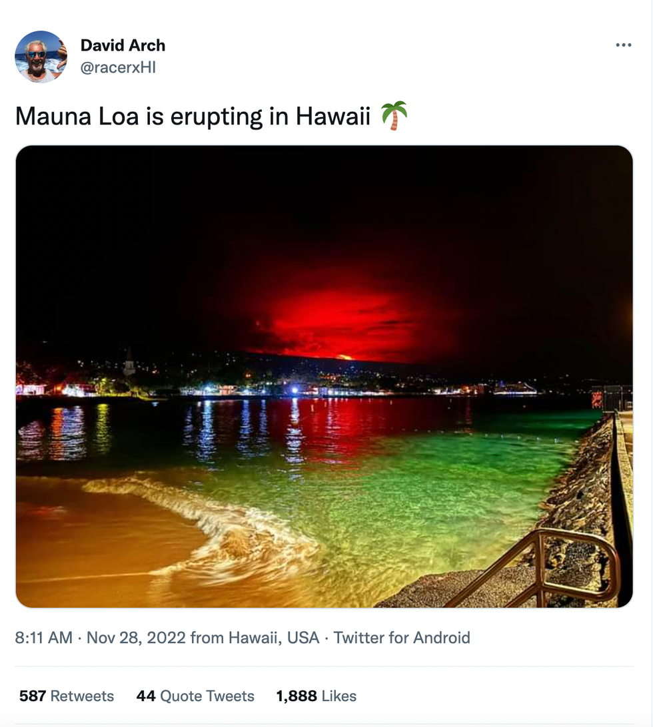Screen dimensions: 653x727
Task: Click the 8:11 AM timestamp
Action: click(43, 638)
